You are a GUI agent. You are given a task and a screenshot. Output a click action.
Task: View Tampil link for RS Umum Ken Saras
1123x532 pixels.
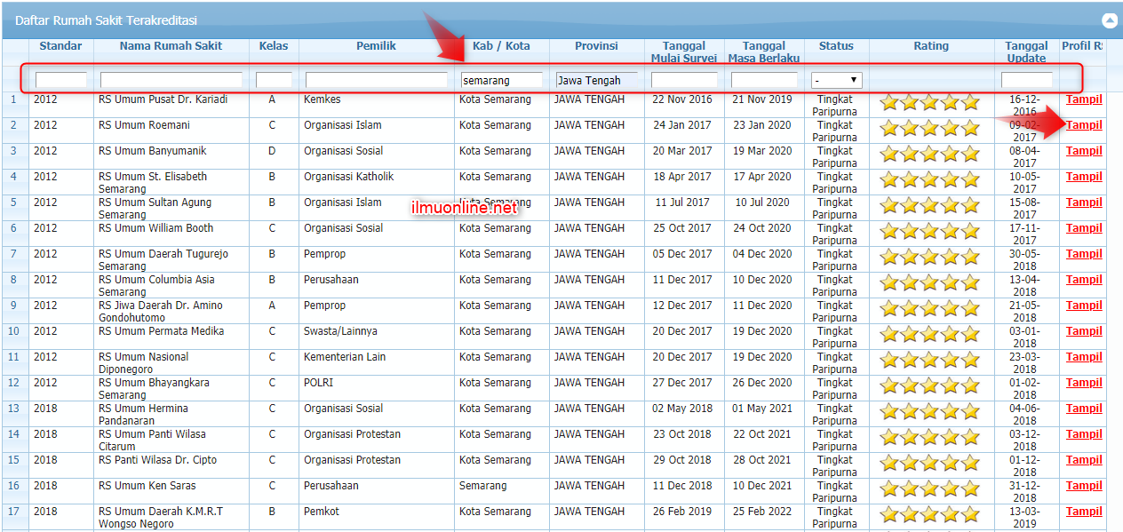coord(1084,486)
